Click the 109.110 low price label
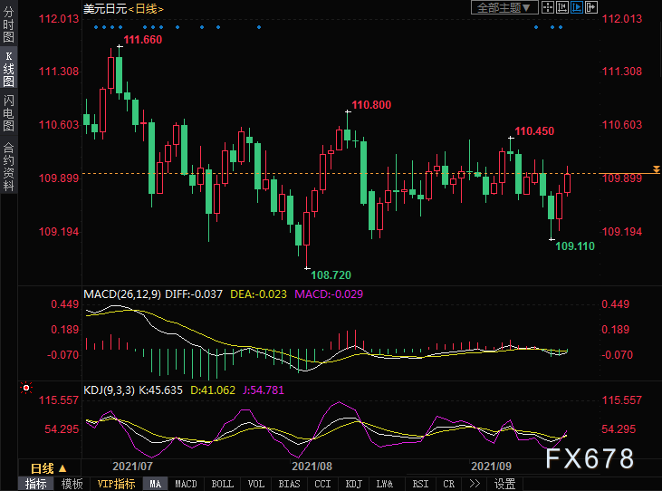This screenshot has height=491, width=662. point(575,246)
